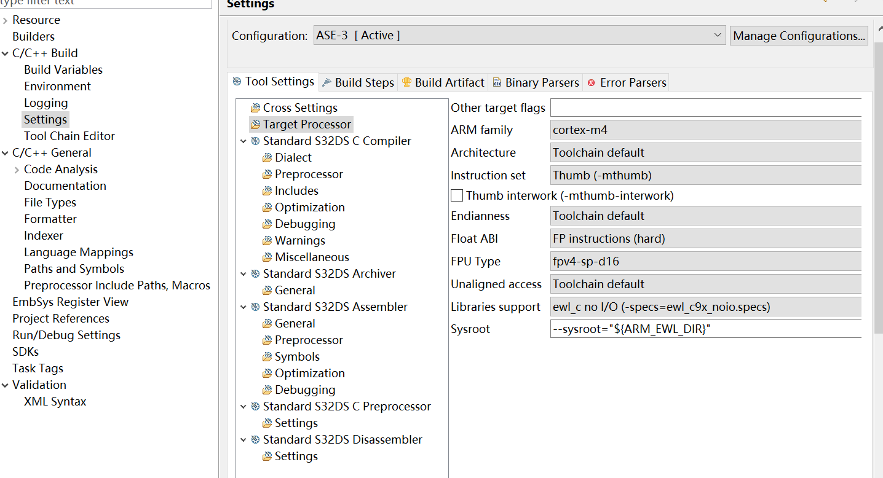Collapse the C/C++ Build section

tap(6, 53)
